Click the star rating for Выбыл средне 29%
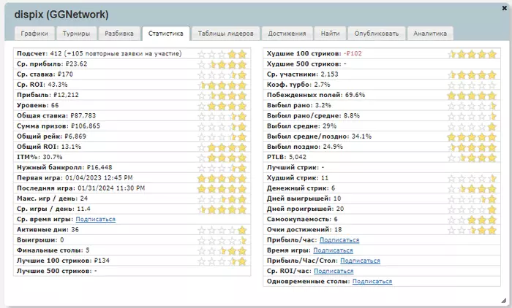The image size is (512, 308). [x=472, y=127]
